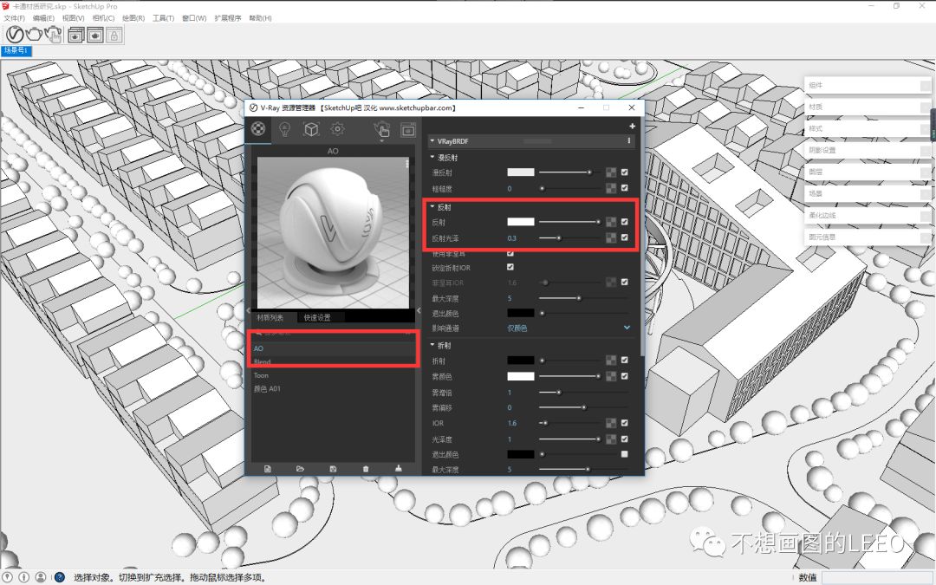Open V-Ray Asset Editor from the SketchUp toolbar

click(15, 34)
